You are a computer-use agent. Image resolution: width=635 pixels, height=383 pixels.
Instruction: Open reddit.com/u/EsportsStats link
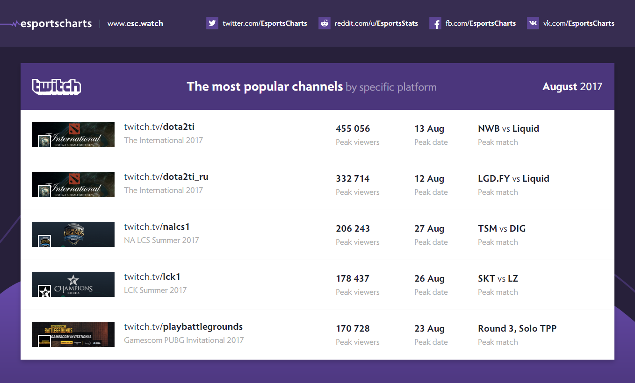click(x=376, y=23)
